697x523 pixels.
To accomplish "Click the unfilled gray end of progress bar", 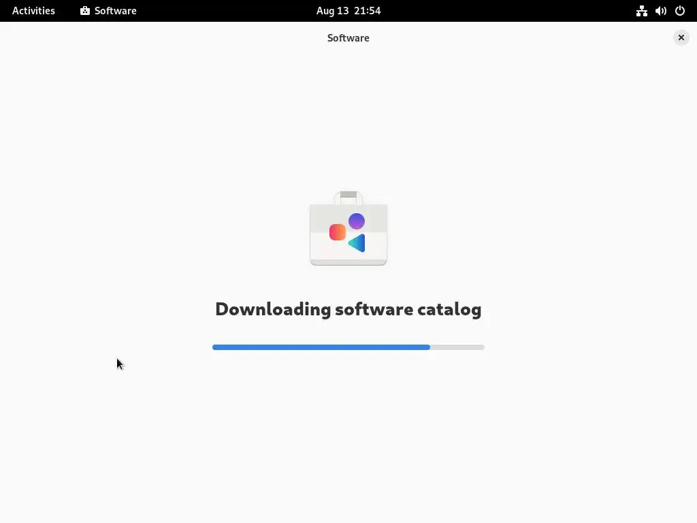I will tap(457, 347).
